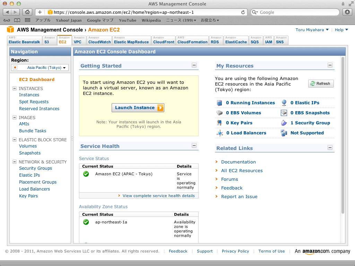Viewport: 355px width, 266px height.
Task: Open the Wikipedia bookmark
Action: [x=151, y=20]
